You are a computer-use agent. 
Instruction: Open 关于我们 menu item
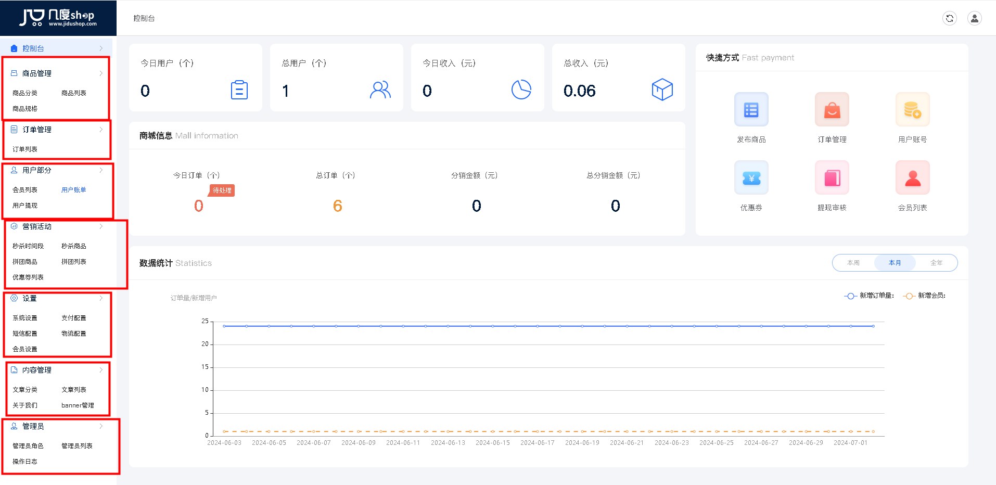[25, 405]
